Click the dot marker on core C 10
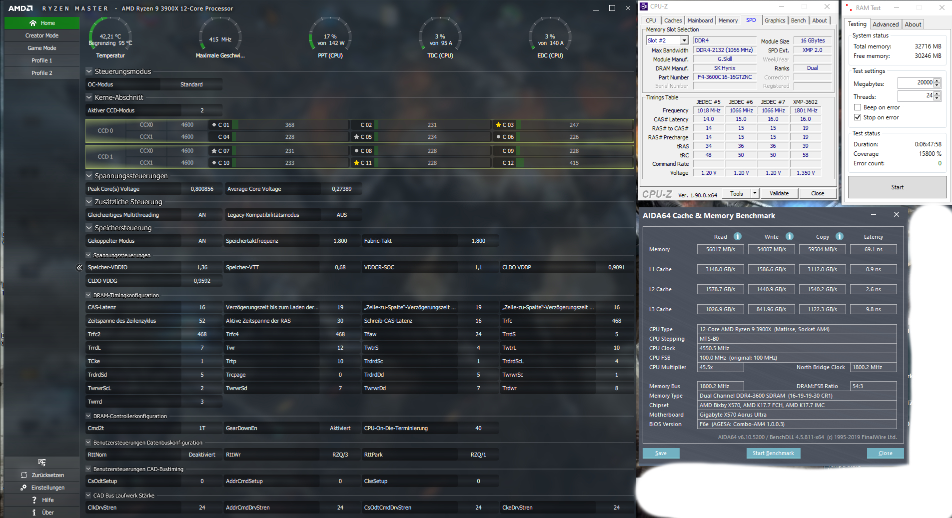This screenshot has width=952, height=518. (214, 163)
